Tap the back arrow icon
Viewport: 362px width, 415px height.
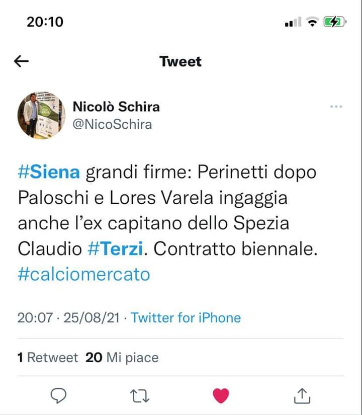[22, 61]
